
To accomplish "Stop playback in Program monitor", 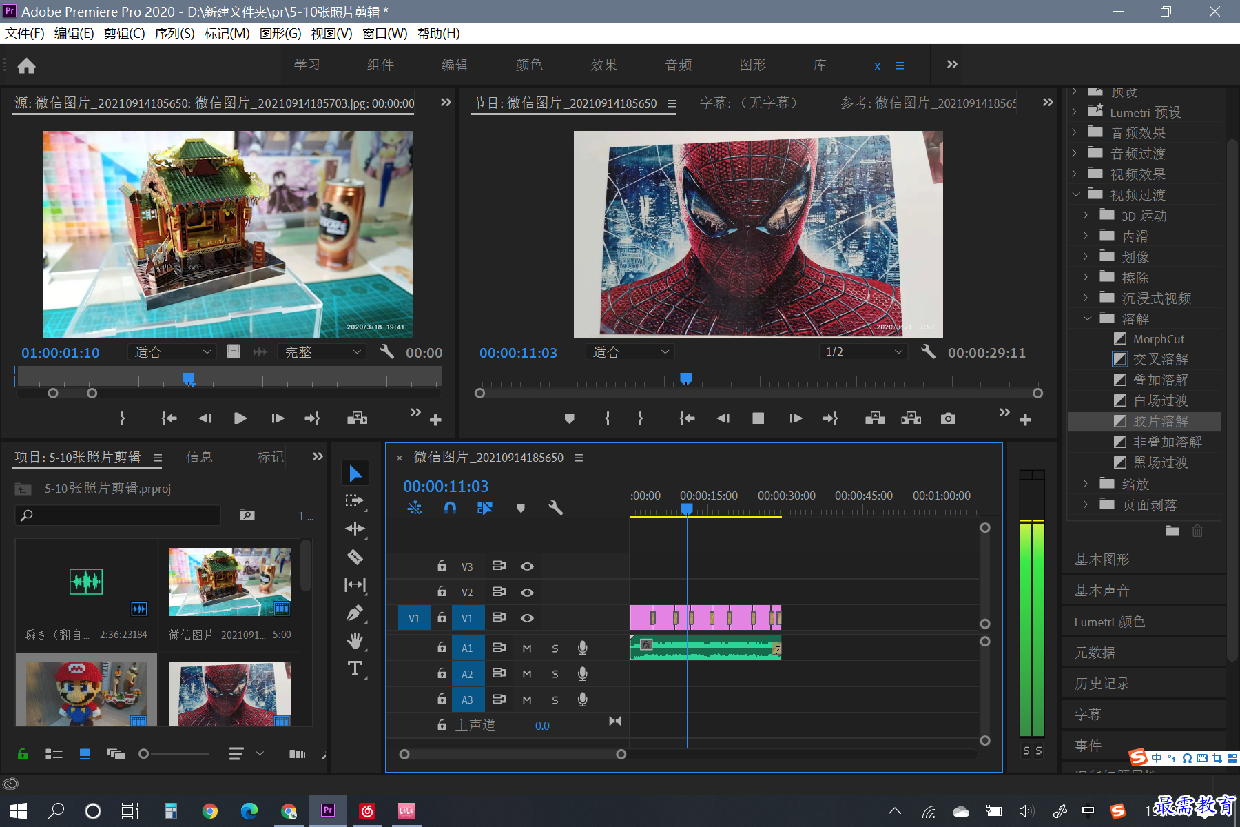I will pyautogui.click(x=758, y=418).
